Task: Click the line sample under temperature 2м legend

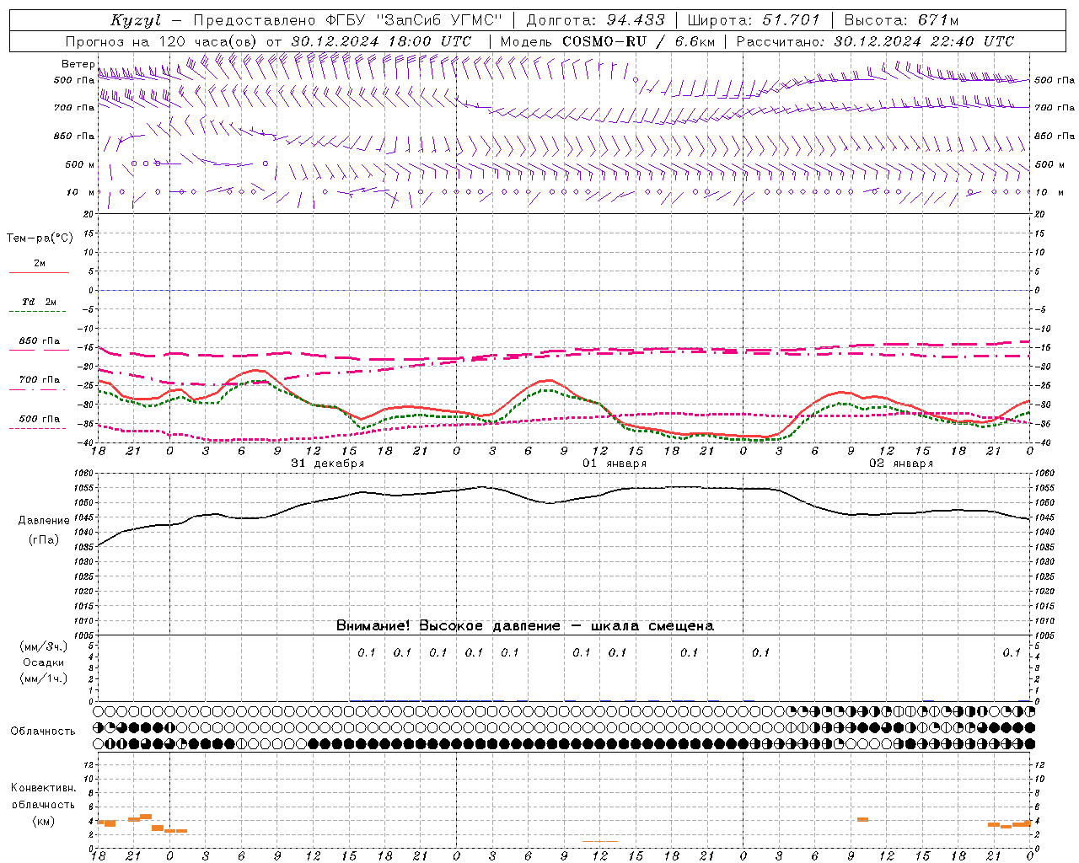Action: click(38, 273)
